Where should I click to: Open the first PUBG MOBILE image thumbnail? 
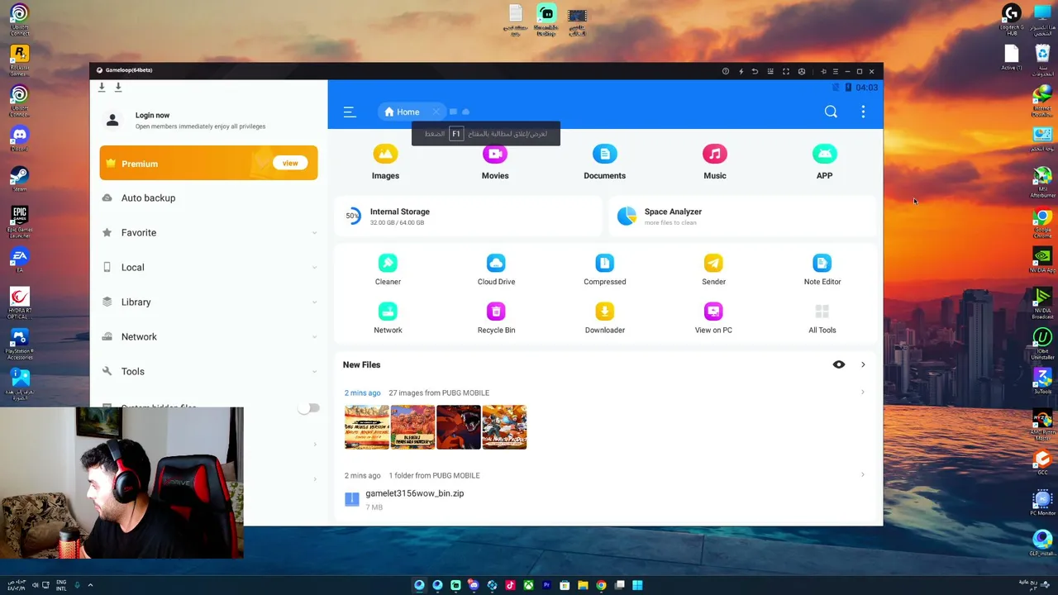pos(367,427)
